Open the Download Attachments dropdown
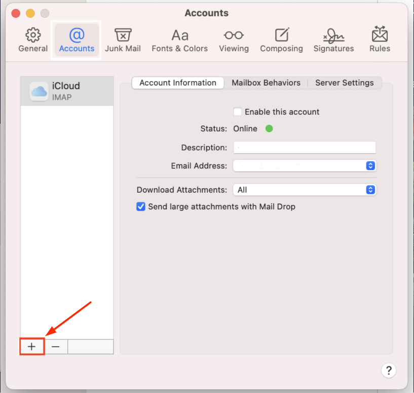 [x=370, y=190]
